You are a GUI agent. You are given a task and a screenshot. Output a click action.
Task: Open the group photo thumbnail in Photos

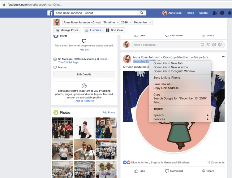(62, 128)
